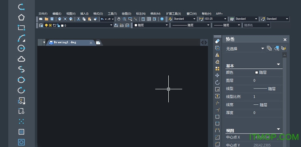301x147 pixels.
Task: Select the Circle draw tool
Action: coord(21,49)
